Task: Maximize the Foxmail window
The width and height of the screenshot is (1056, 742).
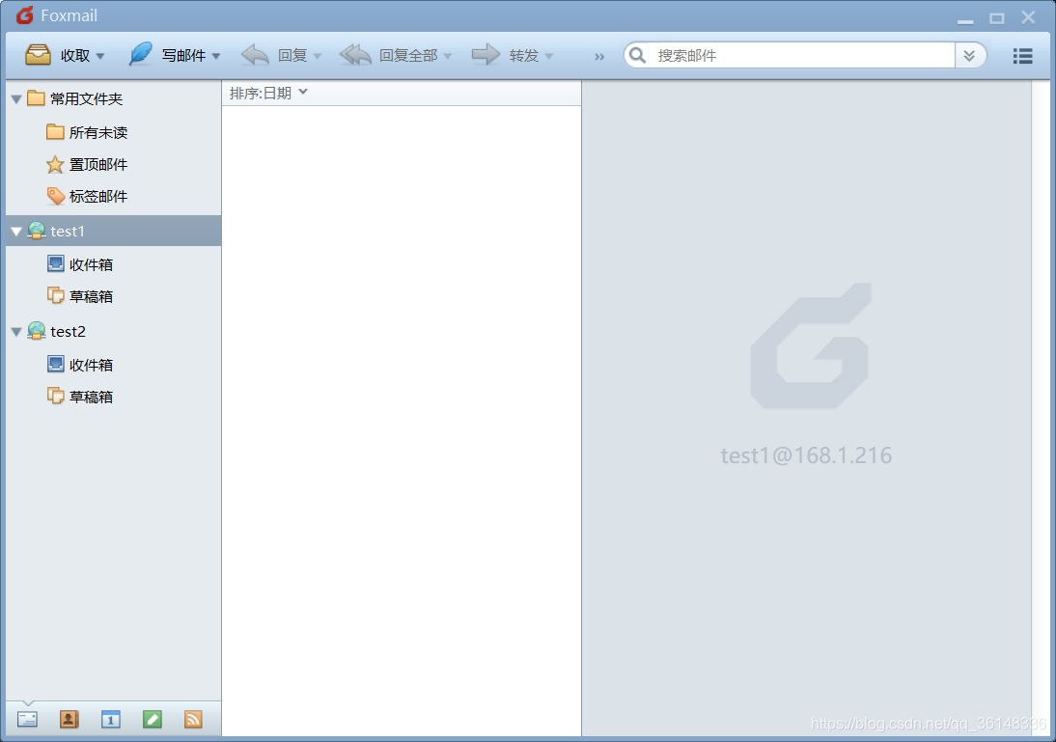Action: (x=997, y=18)
